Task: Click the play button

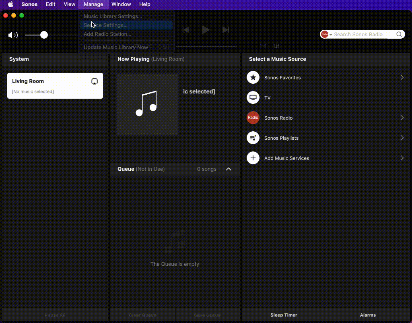Action: tap(206, 30)
